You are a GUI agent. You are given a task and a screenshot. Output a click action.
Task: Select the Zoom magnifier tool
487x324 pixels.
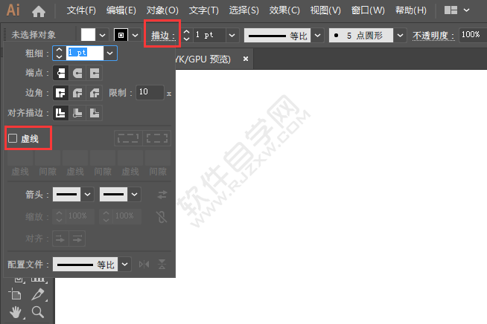click(x=38, y=312)
